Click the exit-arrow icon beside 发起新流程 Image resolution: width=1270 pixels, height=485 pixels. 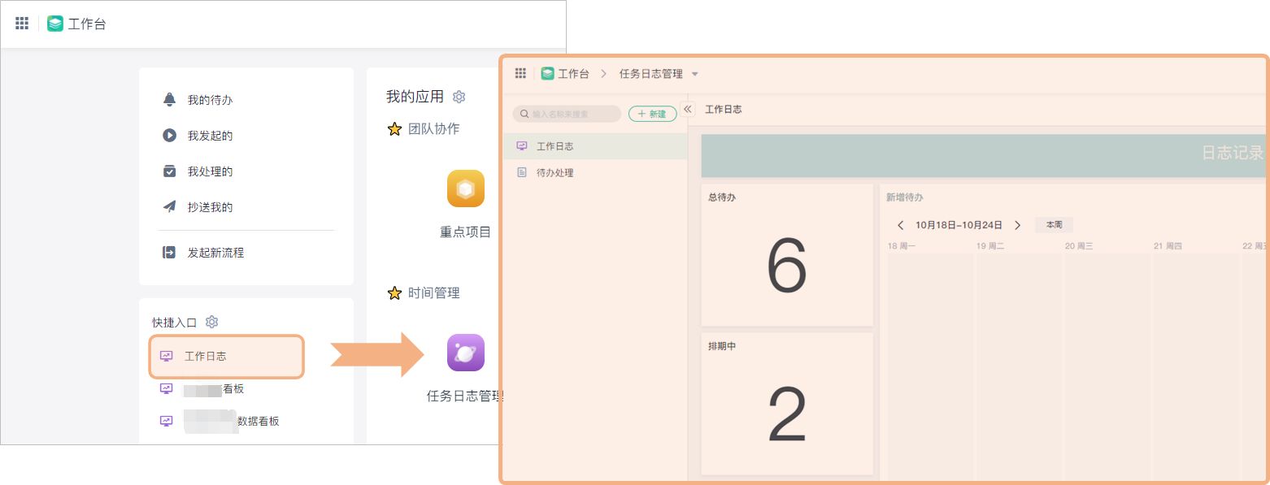(169, 253)
